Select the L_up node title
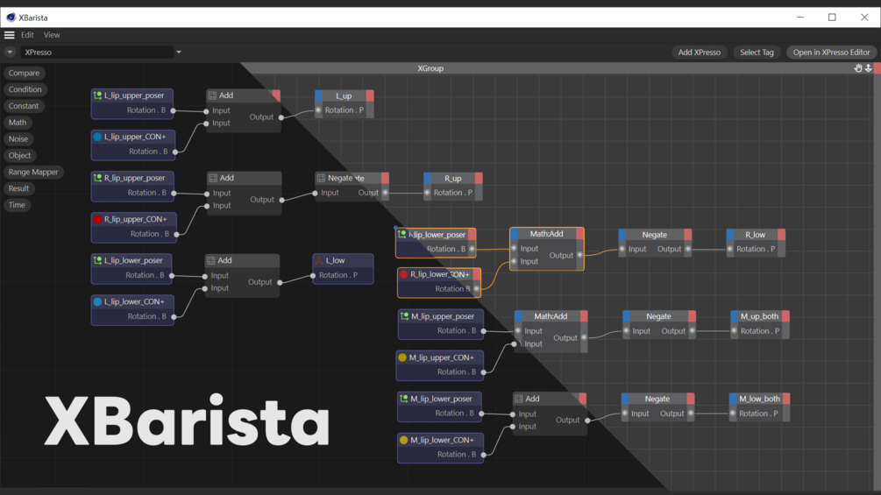Image resolution: width=881 pixels, height=495 pixels. tap(344, 96)
